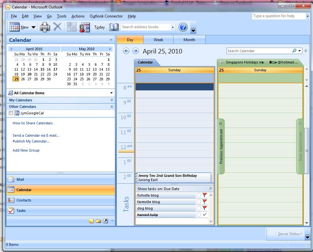Go forward one day with right arrow

(136, 51)
